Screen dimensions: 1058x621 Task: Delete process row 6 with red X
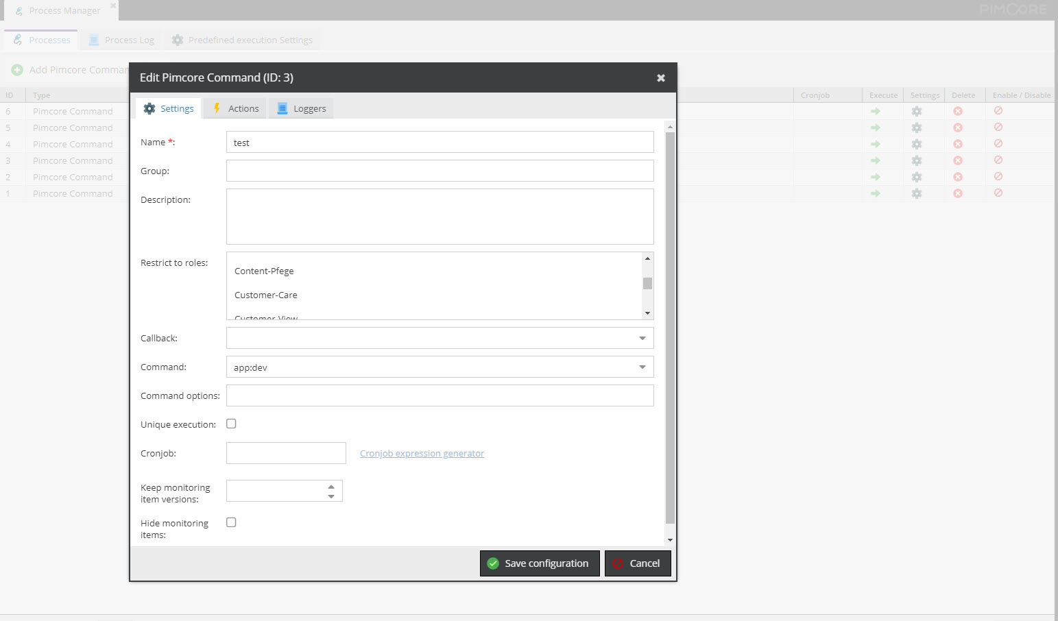pos(958,111)
